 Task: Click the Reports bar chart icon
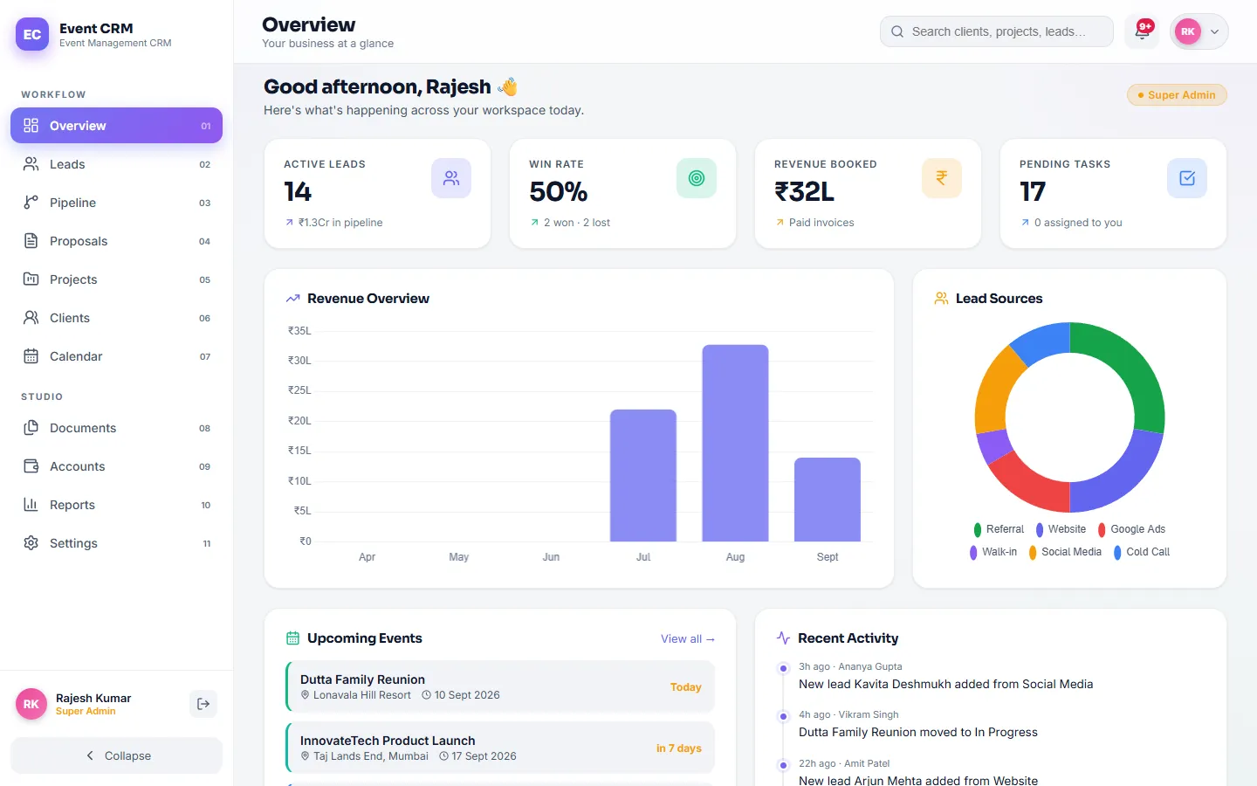31,505
